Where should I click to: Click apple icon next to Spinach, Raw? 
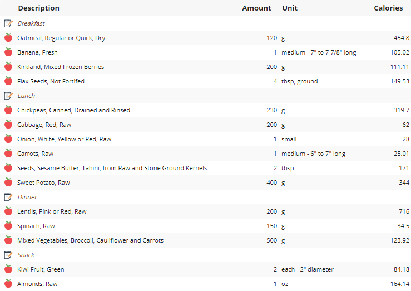(8, 225)
